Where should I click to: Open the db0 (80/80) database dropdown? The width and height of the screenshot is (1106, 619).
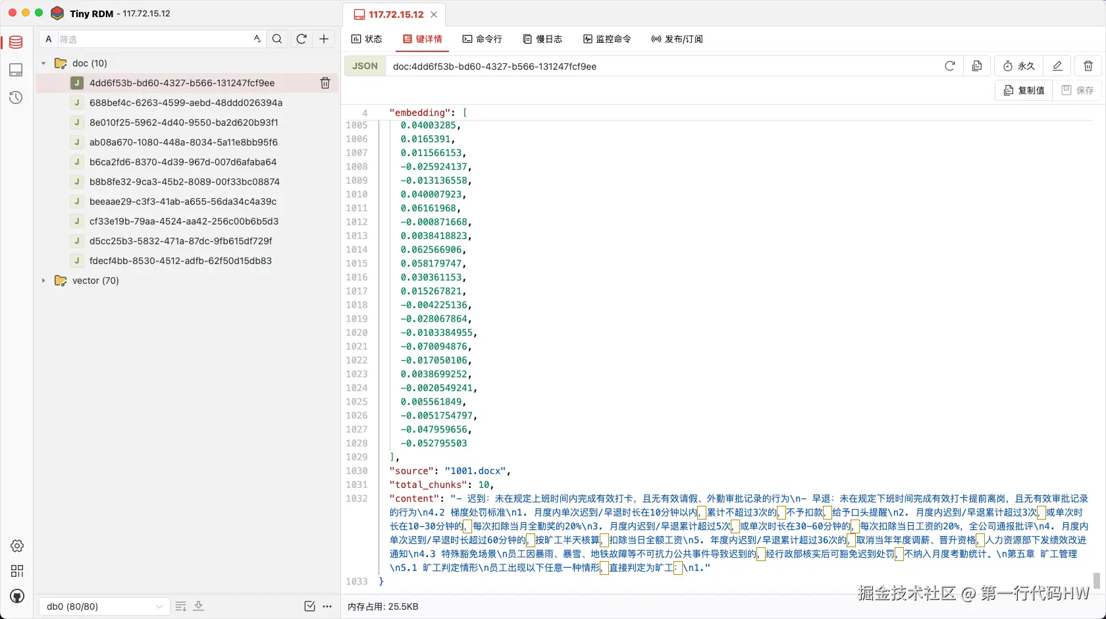(104, 606)
